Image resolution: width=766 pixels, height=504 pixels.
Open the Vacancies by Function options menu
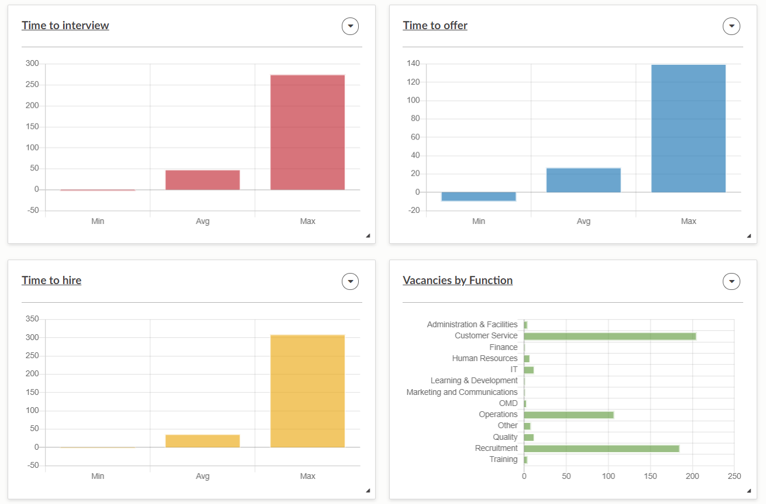click(731, 282)
